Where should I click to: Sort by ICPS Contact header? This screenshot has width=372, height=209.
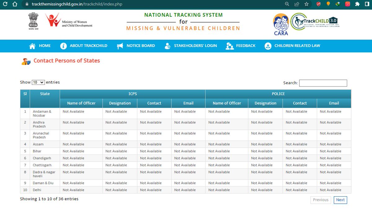point(154,103)
